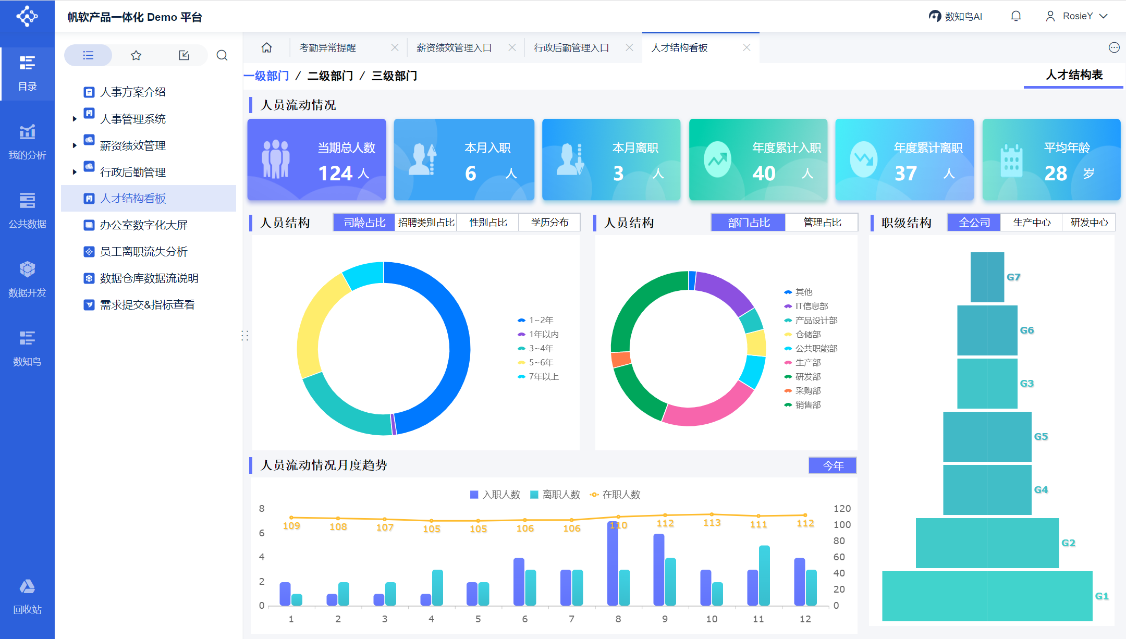The width and height of the screenshot is (1126, 639).
Task: Click the favorites star icon
Action: (136, 55)
